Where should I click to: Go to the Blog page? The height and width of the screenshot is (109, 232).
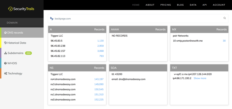(x=180, y=5)
